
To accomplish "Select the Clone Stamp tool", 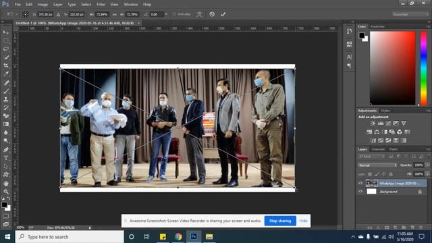I will click(x=6, y=99).
